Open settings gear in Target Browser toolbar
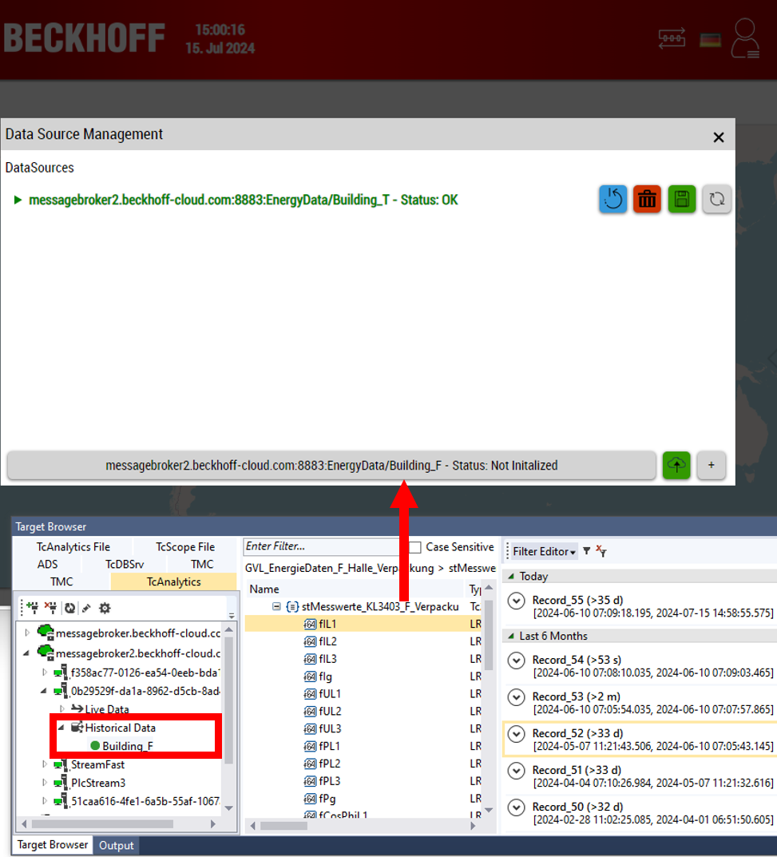Image resolution: width=777 pixels, height=857 pixels. [x=104, y=608]
